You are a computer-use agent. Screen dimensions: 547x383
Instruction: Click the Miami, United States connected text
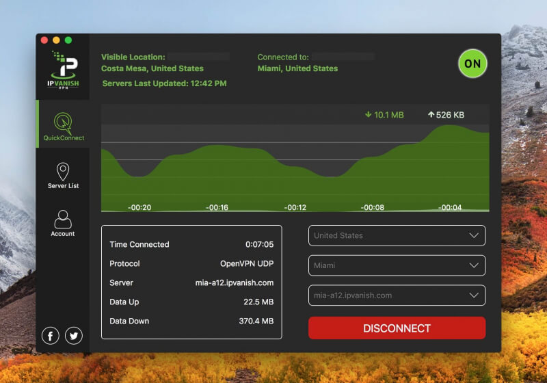click(x=297, y=68)
